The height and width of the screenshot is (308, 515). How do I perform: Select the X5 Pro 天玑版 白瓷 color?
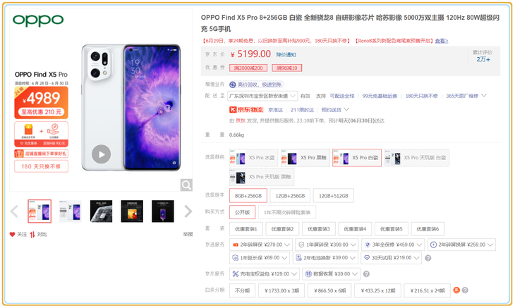[417, 158]
